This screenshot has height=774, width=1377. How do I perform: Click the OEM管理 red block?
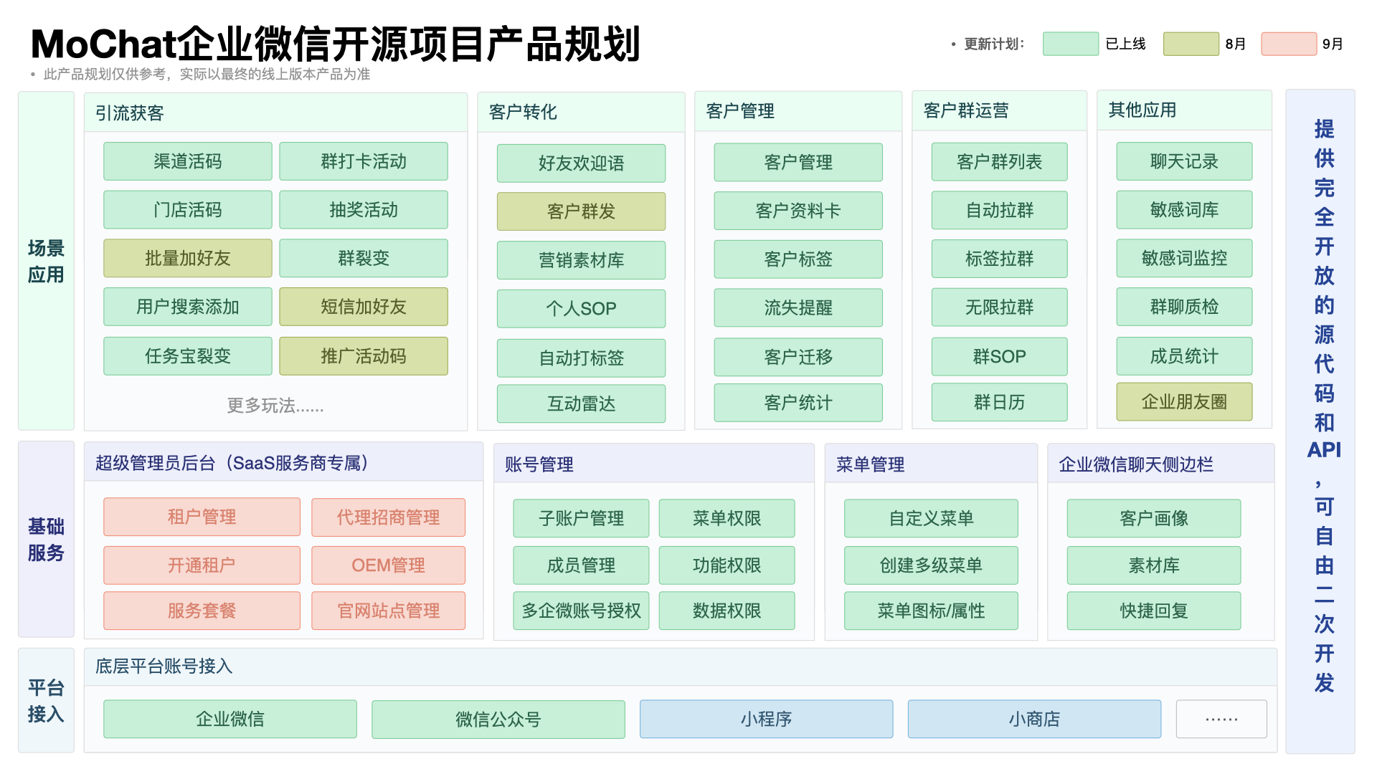coord(388,565)
